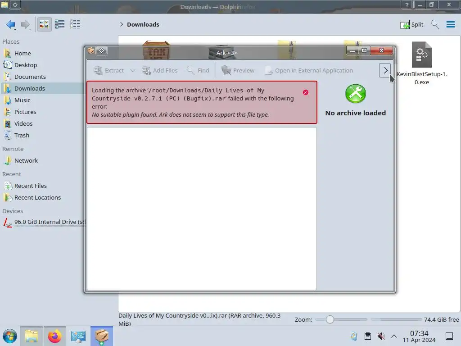Viewport: 461px width, 346px height.
Task: Toggle the Ark keep-above pin icon
Action: click(x=102, y=51)
